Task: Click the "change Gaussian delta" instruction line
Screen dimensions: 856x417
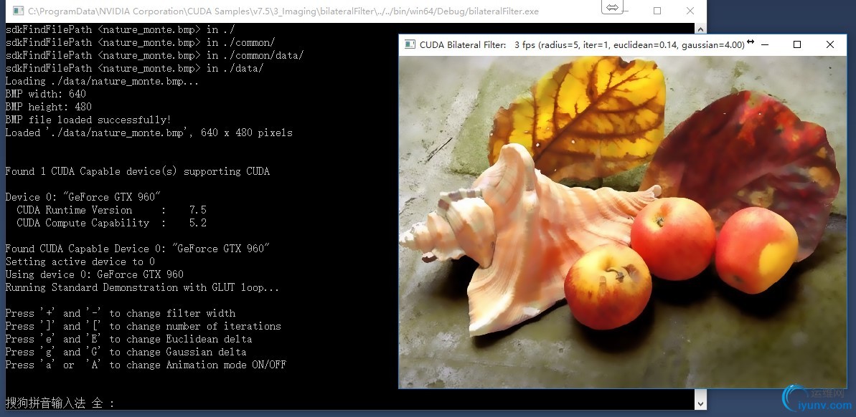Action: [126, 352]
